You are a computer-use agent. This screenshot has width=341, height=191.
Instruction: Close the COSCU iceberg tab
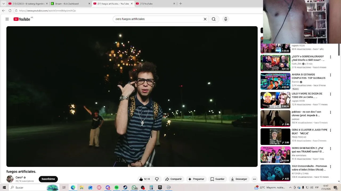point(47,4)
